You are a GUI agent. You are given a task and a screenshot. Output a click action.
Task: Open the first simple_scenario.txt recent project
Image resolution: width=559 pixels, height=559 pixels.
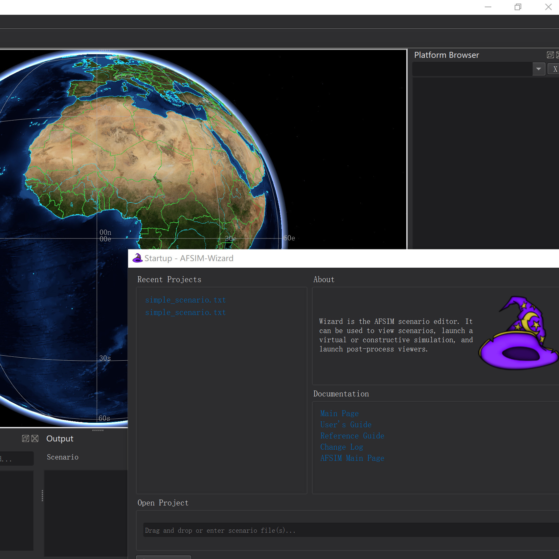pos(185,300)
